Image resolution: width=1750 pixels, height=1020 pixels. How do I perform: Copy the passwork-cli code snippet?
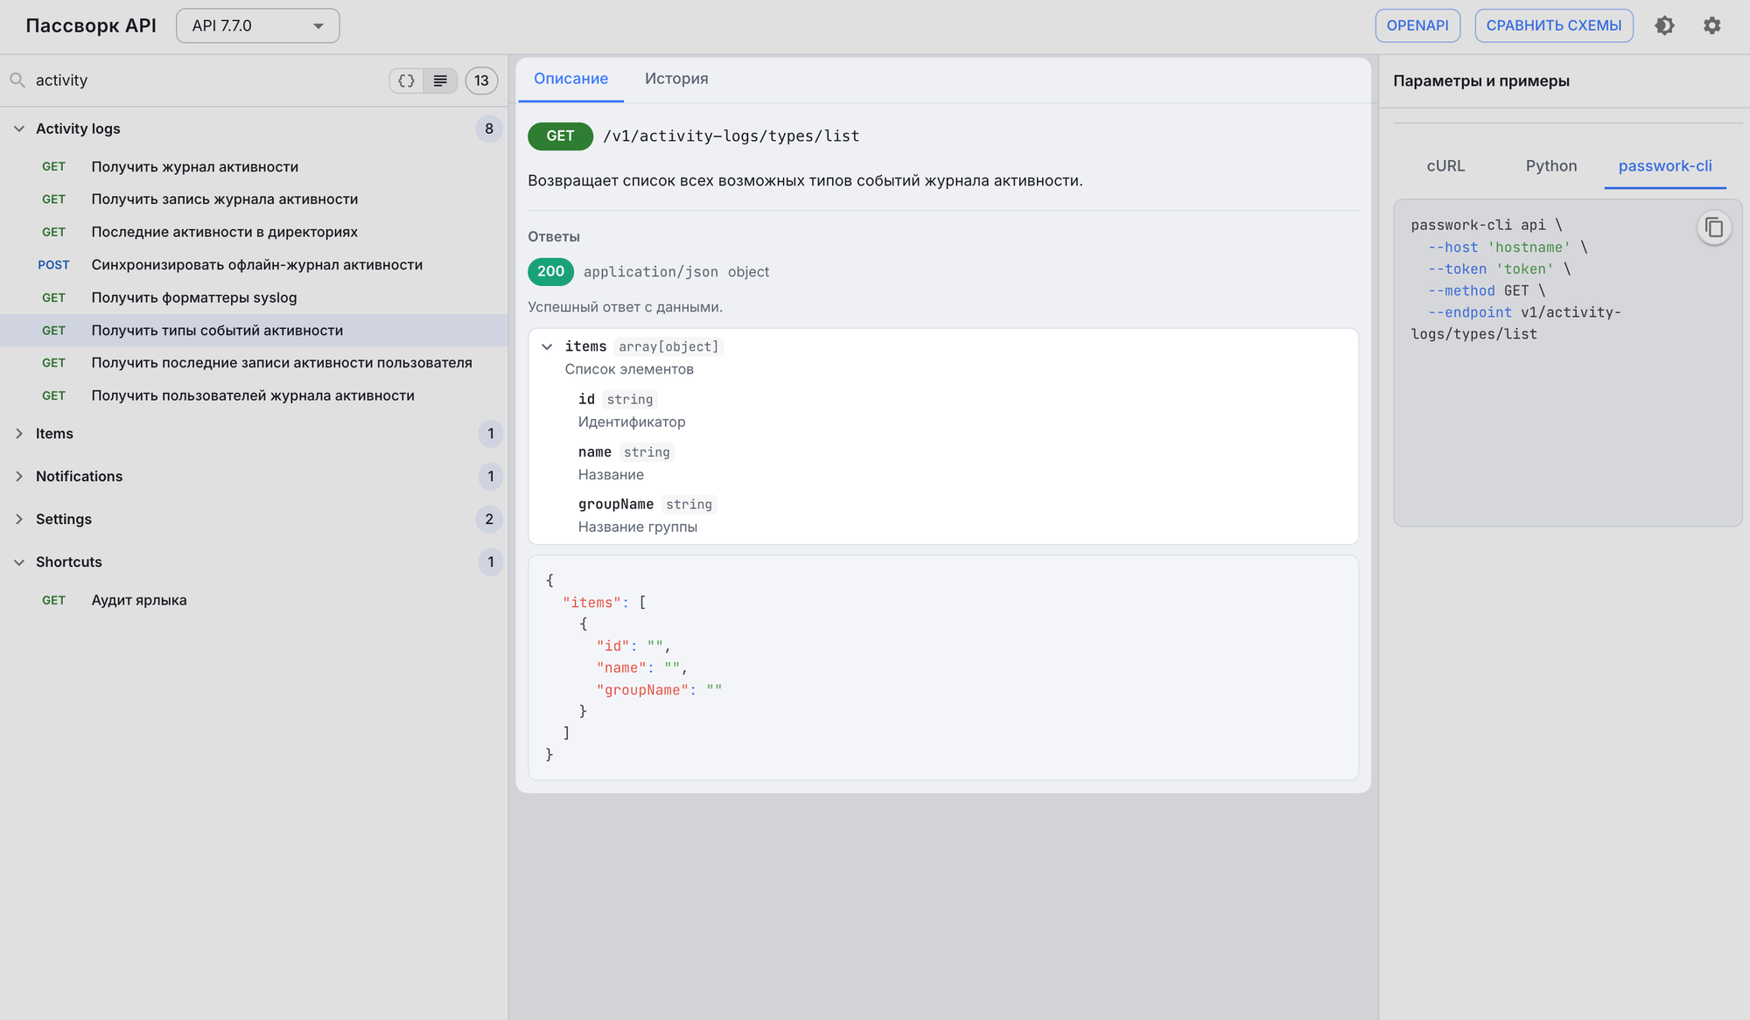point(1714,227)
